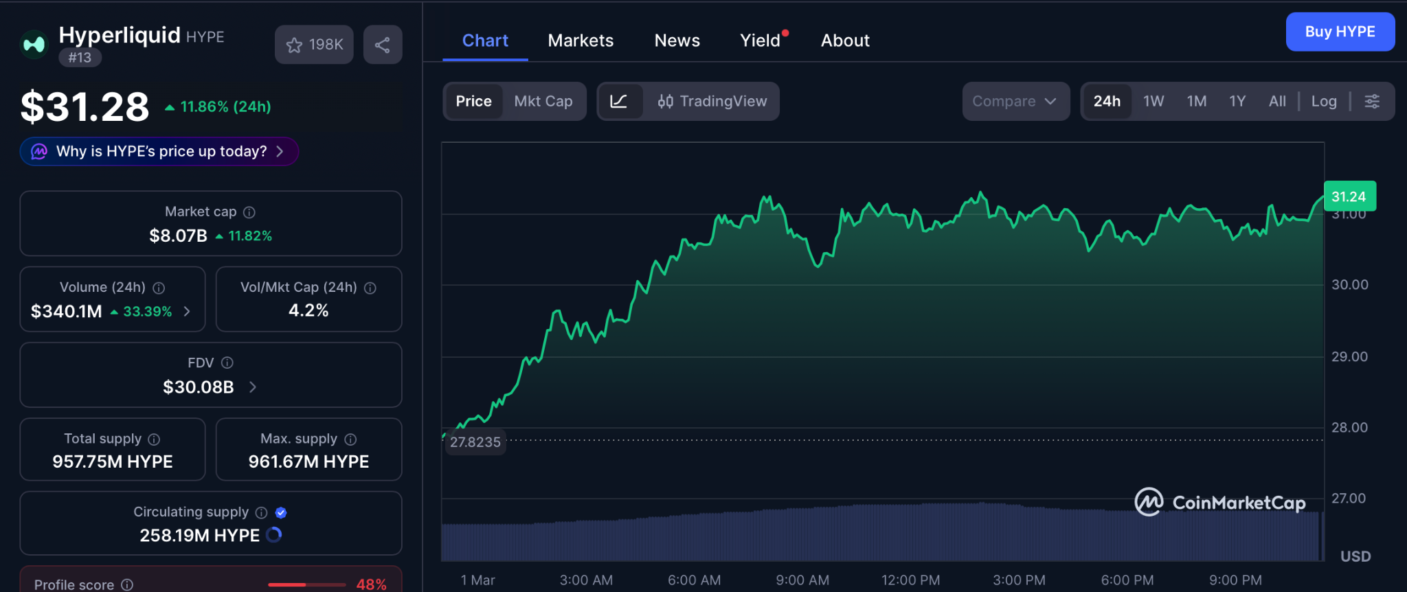
Task: Open the Yield tab
Action: tap(760, 41)
